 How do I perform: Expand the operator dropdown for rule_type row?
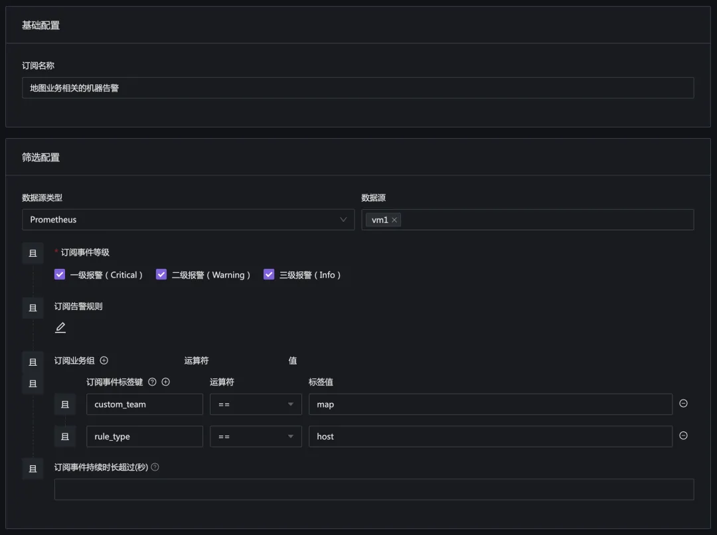[x=256, y=436]
